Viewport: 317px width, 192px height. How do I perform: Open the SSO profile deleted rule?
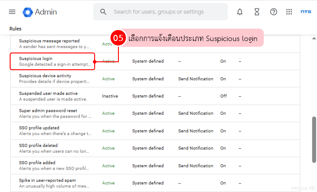tap(38, 146)
